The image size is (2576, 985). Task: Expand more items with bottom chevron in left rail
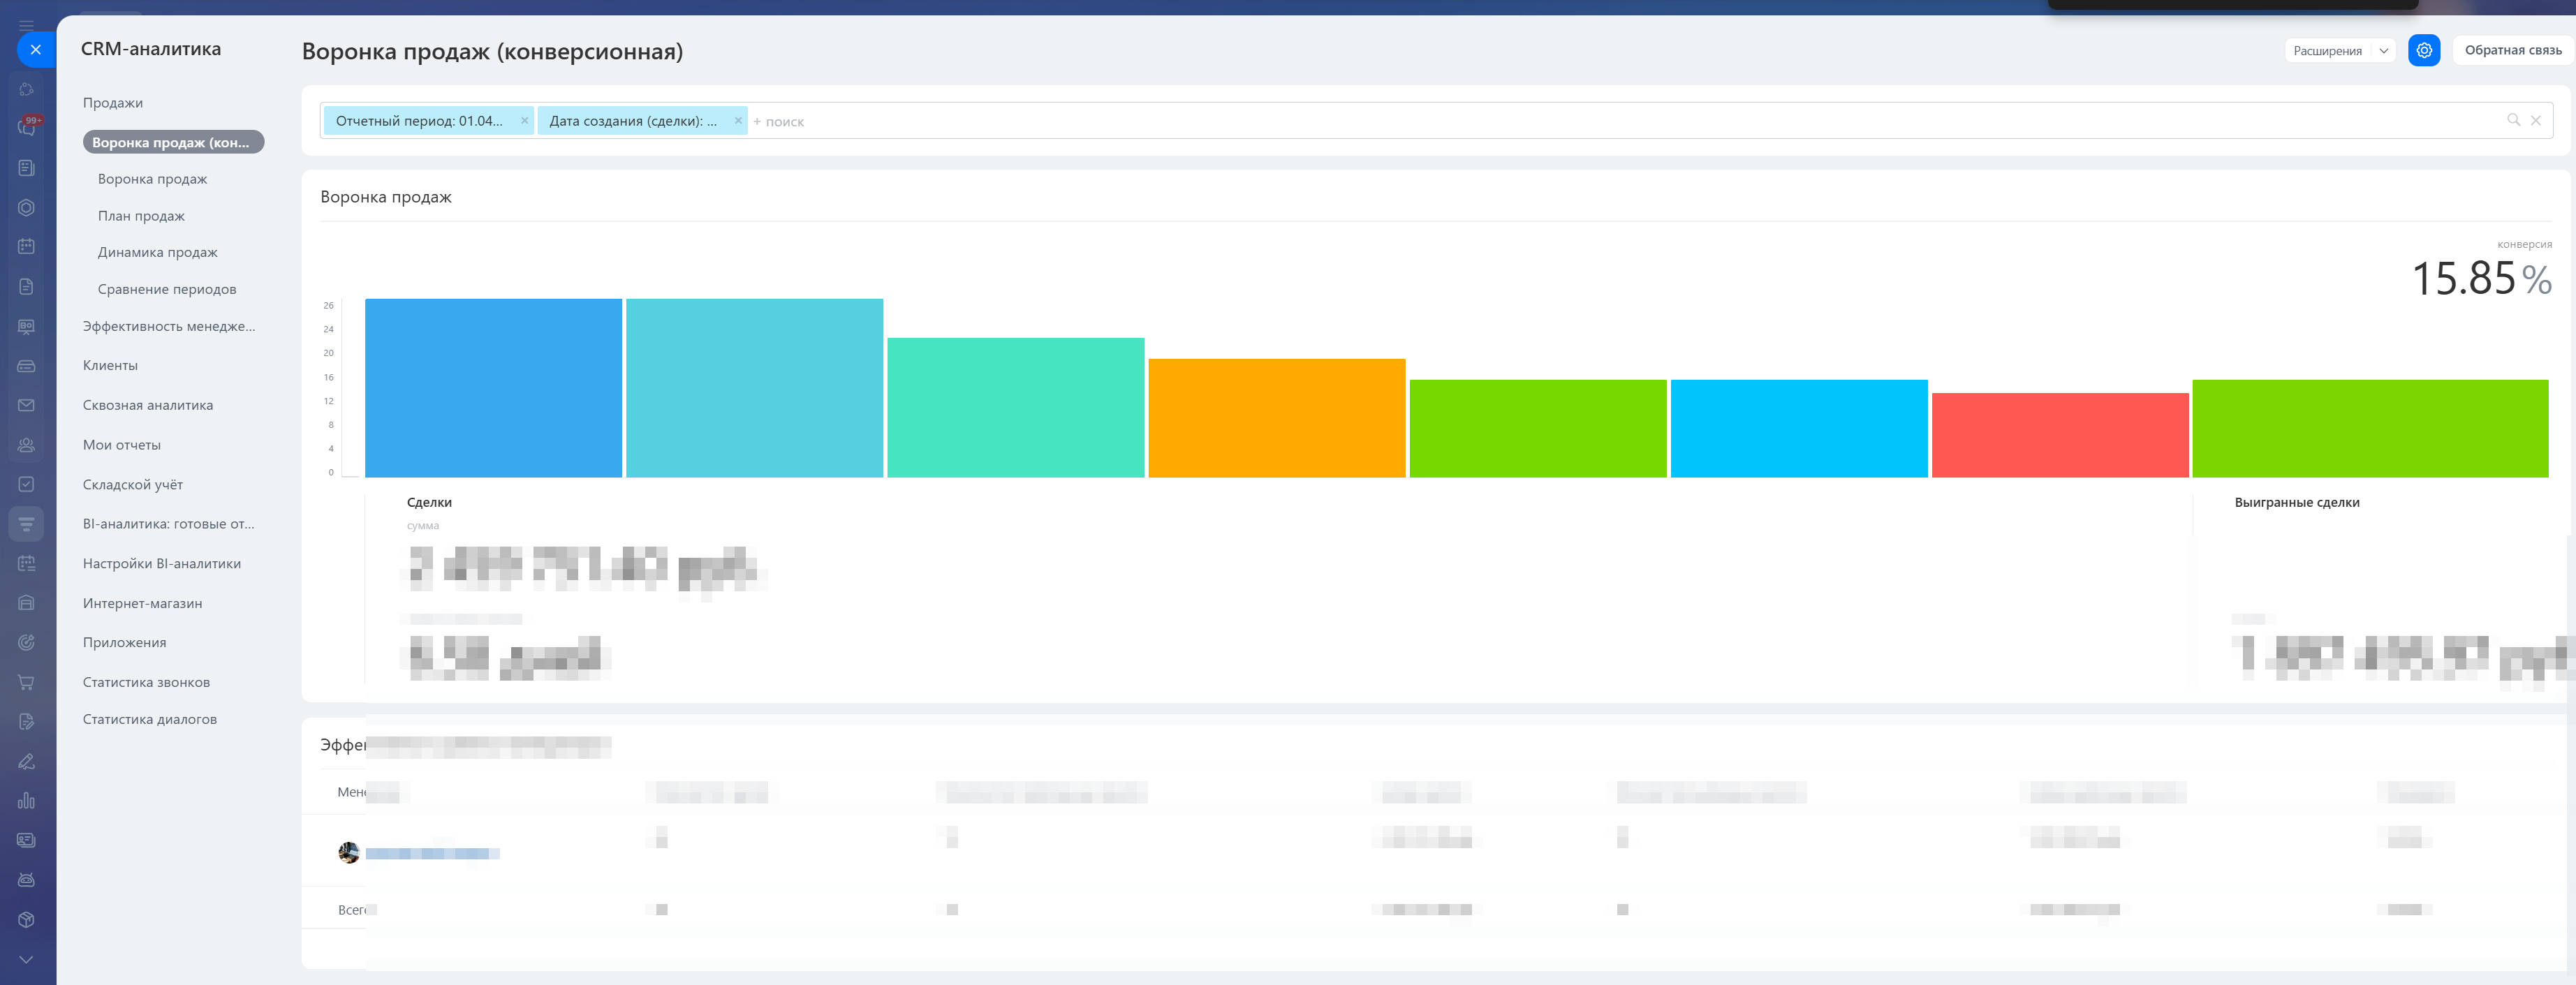[26, 959]
